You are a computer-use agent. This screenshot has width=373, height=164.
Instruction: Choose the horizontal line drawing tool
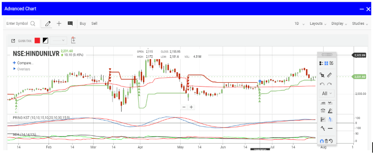330,128
